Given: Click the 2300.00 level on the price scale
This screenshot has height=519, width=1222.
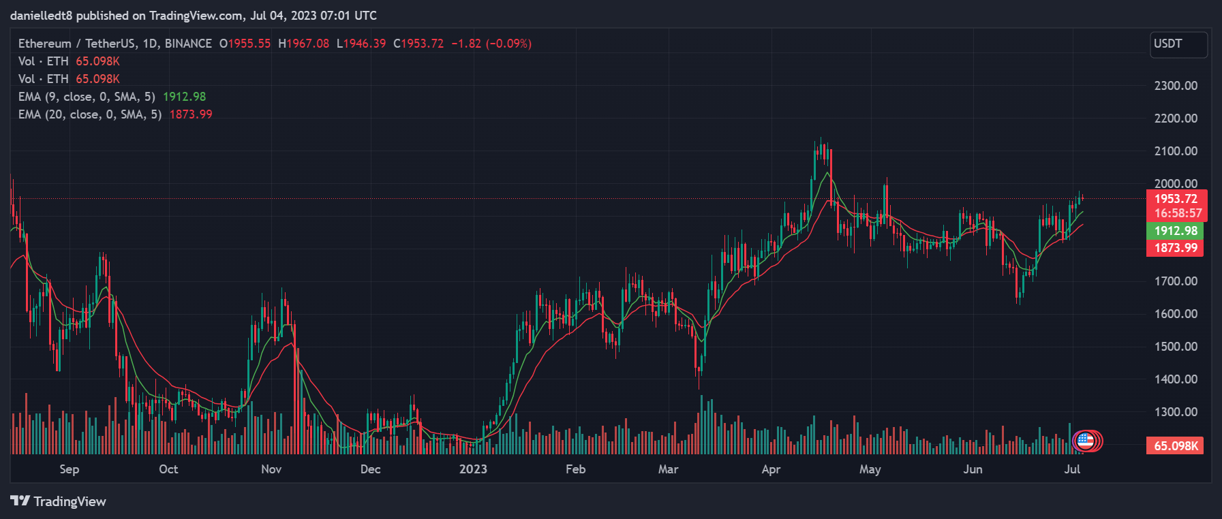Looking at the screenshot, I should tap(1176, 86).
